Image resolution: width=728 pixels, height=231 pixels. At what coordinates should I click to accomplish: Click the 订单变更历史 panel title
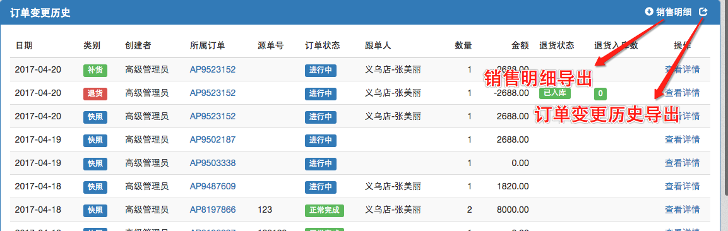(x=40, y=13)
